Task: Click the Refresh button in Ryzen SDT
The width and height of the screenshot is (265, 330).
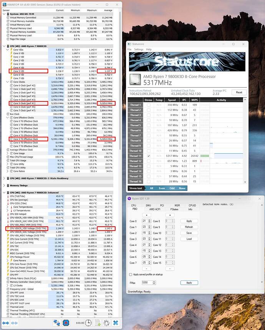Action: (x=189, y=227)
